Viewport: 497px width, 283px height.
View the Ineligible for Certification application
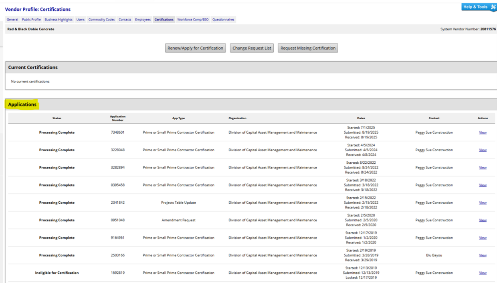tap(483, 273)
